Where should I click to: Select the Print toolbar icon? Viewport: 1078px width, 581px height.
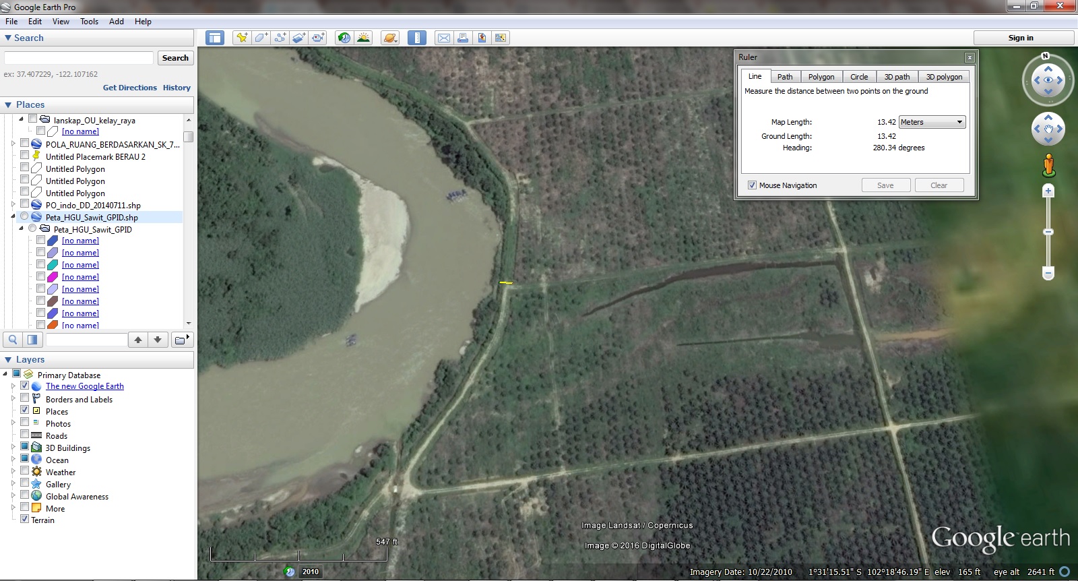point(463,38)
